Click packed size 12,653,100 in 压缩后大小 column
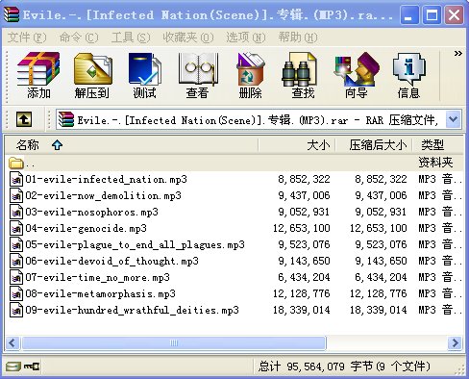This screenshot has width=469, height=379. click(x=379, y=228)
